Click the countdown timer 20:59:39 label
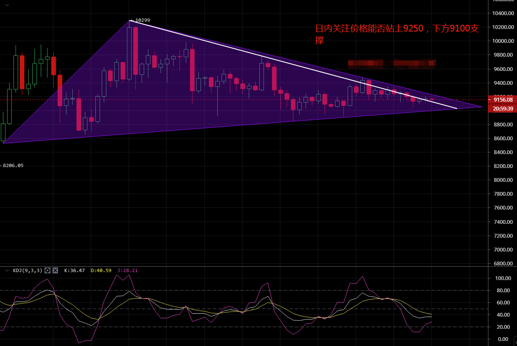The width and height of the screenshot is (517, 346). [503, 108]
